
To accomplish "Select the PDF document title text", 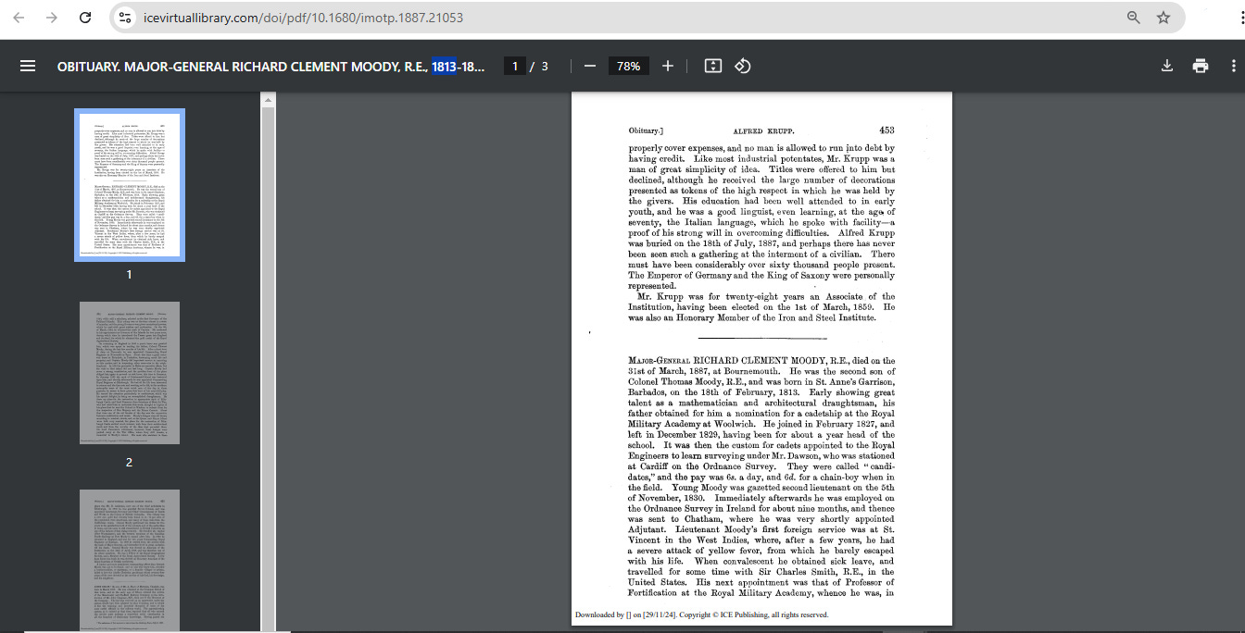I will pyautogui.click(x=270, y=67).
